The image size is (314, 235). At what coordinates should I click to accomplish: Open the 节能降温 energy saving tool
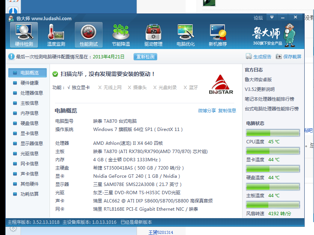tap(121, 35)
